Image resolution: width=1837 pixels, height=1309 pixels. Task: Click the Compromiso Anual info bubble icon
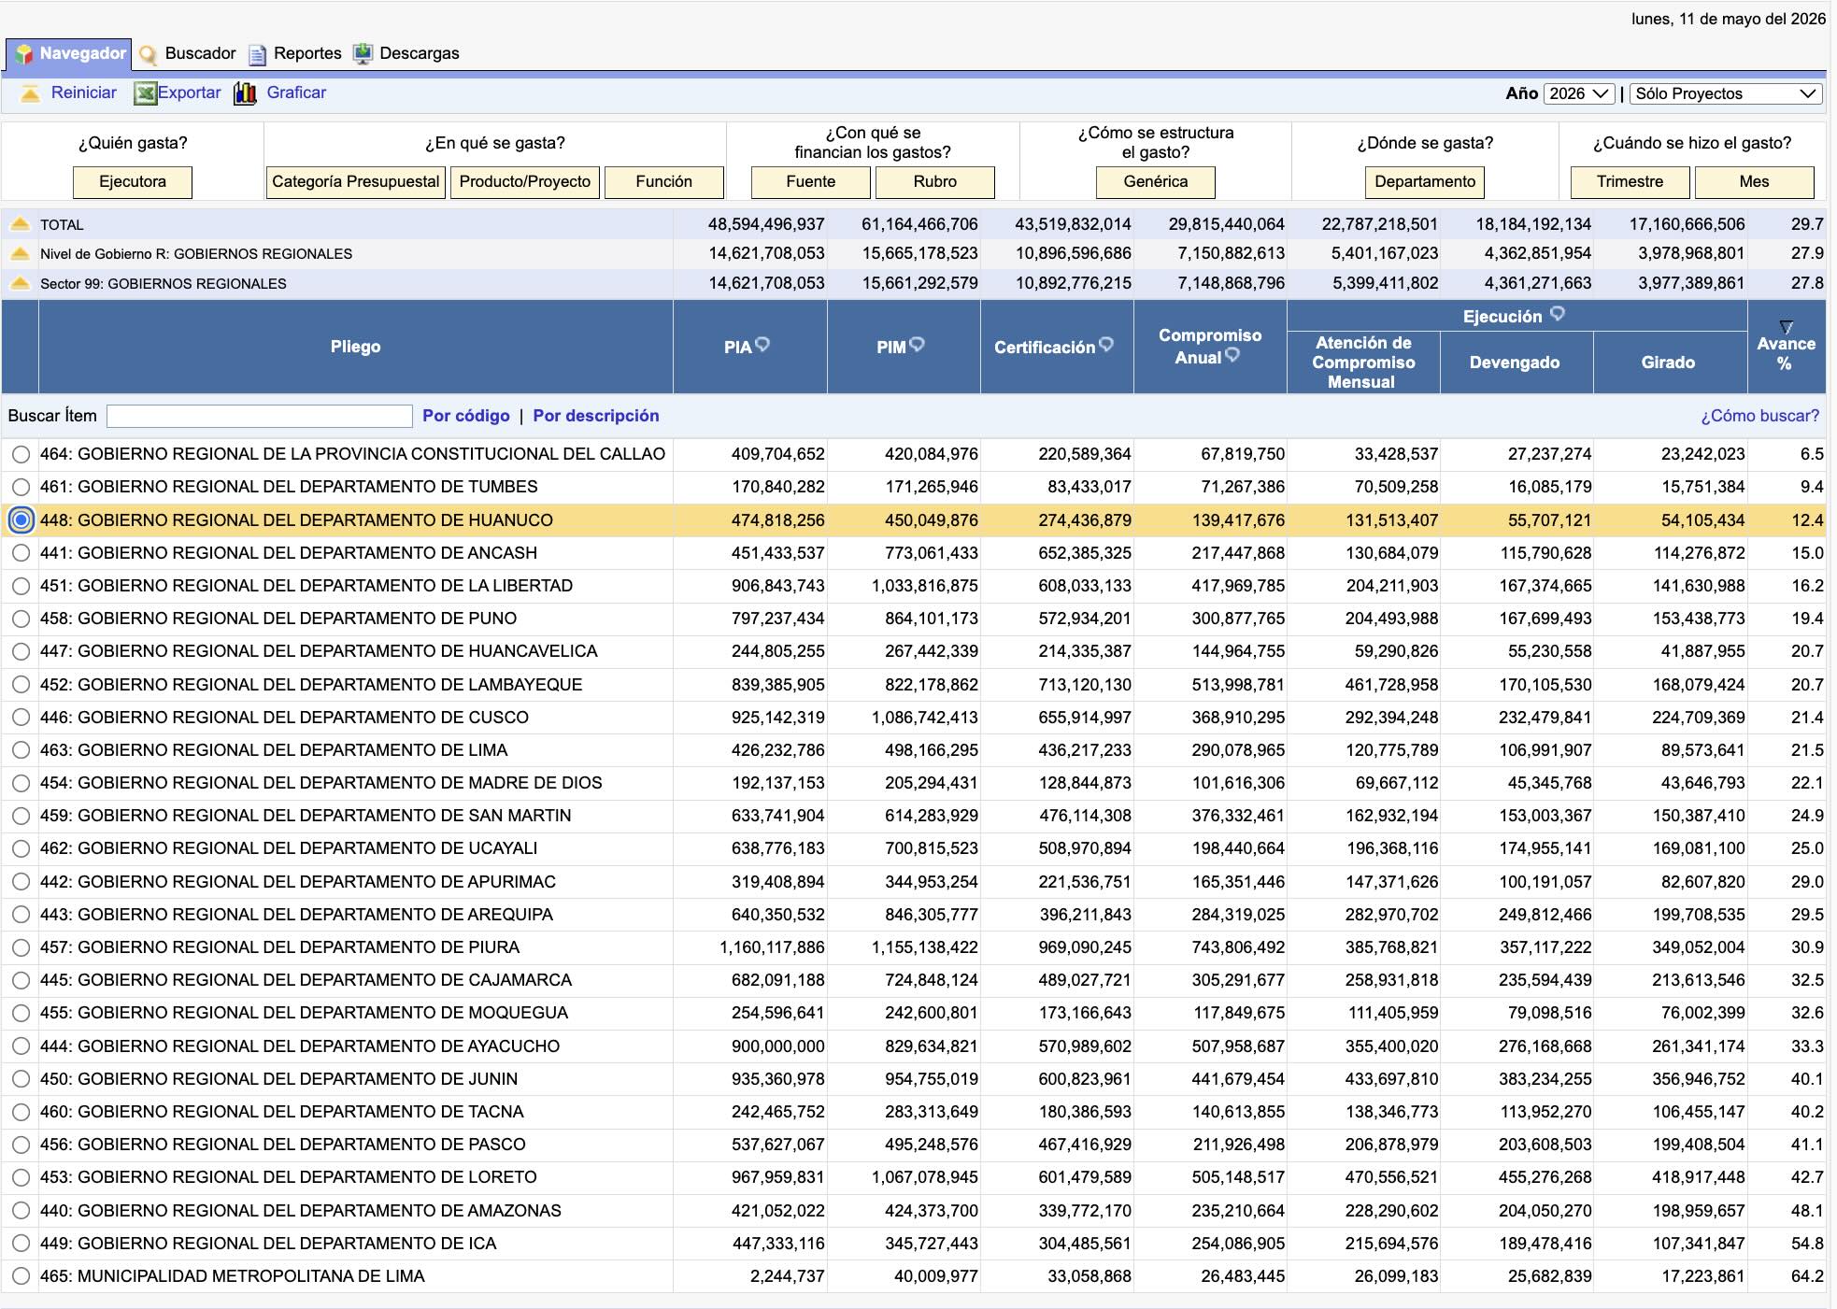tap(1232, 355)
